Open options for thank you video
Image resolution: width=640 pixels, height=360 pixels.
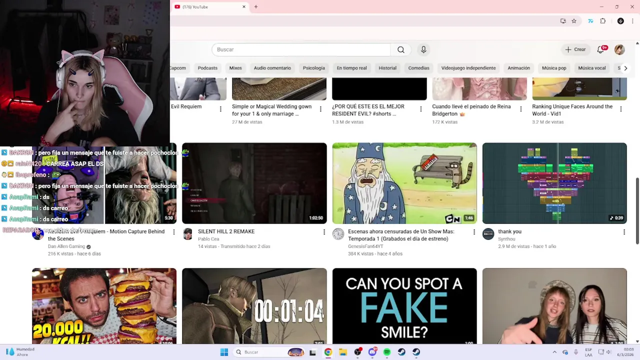[x=624, y=232]
